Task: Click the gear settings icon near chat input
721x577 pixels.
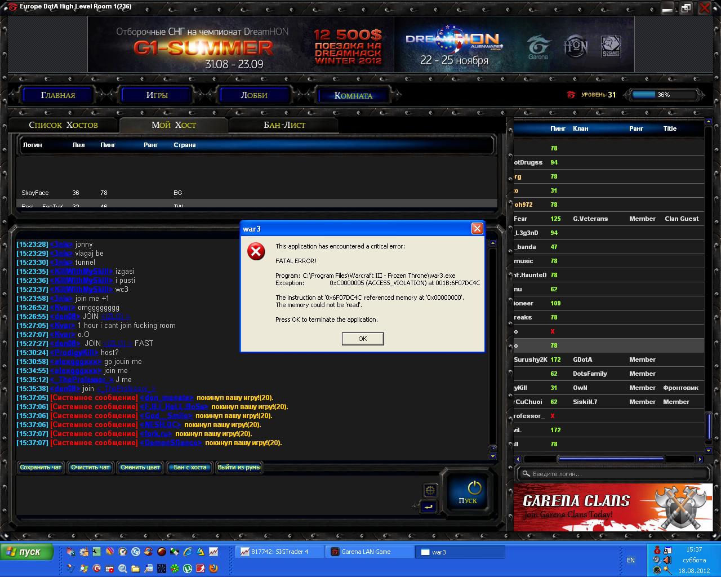Action: 430,490
